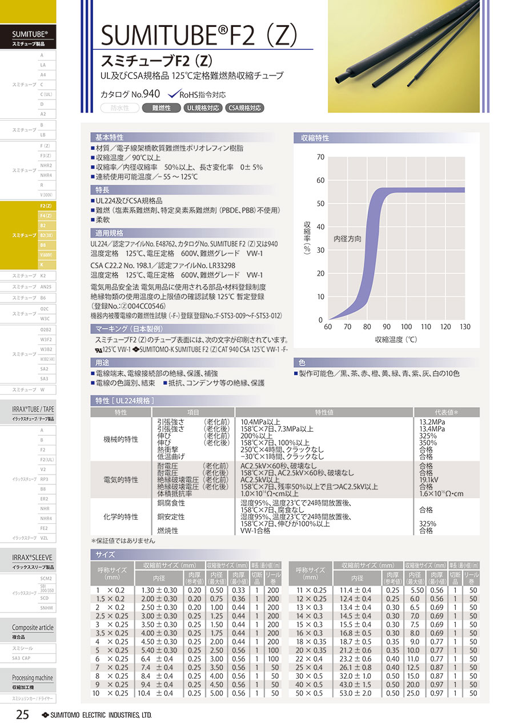The height and width of the screenshot is (728, 514).
Task: Click the RoHS blue checkmark icon
Action: 173,94
